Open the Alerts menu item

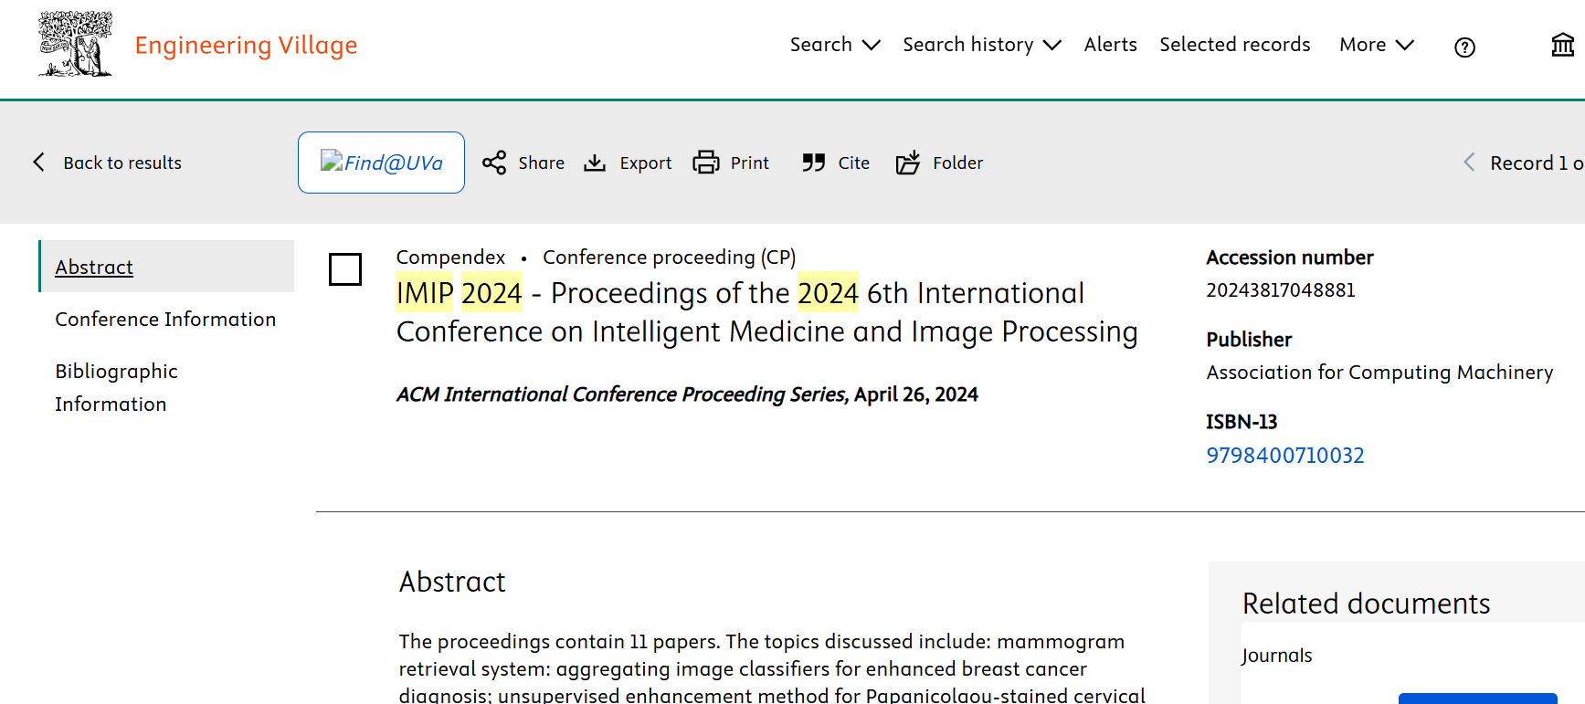coord(1111,45)
